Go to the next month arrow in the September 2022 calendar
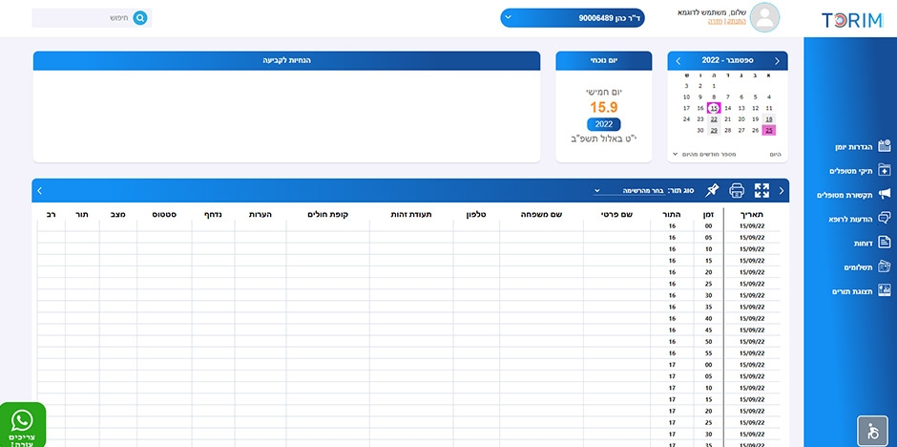This screenshot has height=447, width=897. (678, 60)
